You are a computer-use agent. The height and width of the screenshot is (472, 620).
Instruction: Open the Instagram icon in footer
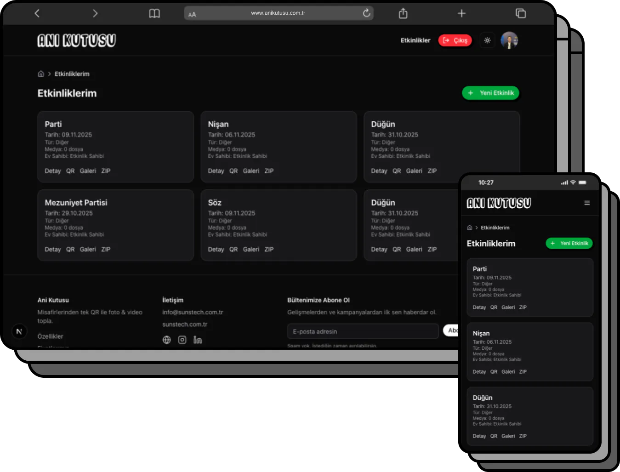click(x=182, y=340)
